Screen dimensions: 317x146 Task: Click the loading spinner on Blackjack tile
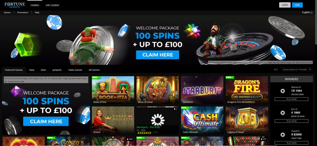[158, 120]
